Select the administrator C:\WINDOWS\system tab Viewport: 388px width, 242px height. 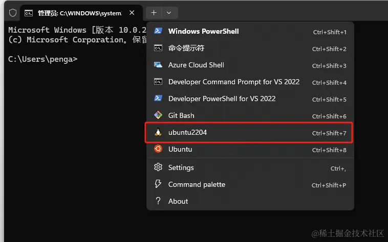point(81,13)
